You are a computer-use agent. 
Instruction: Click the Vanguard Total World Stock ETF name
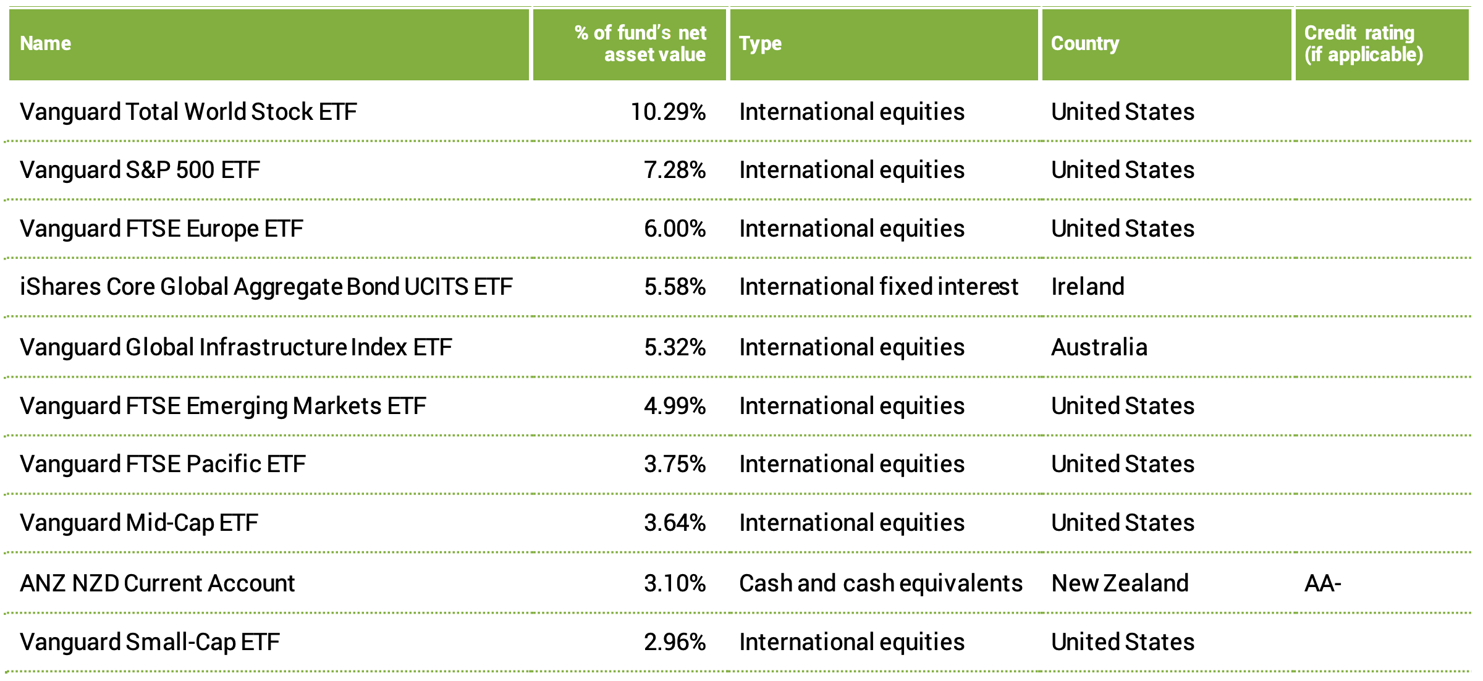[188, 112]
